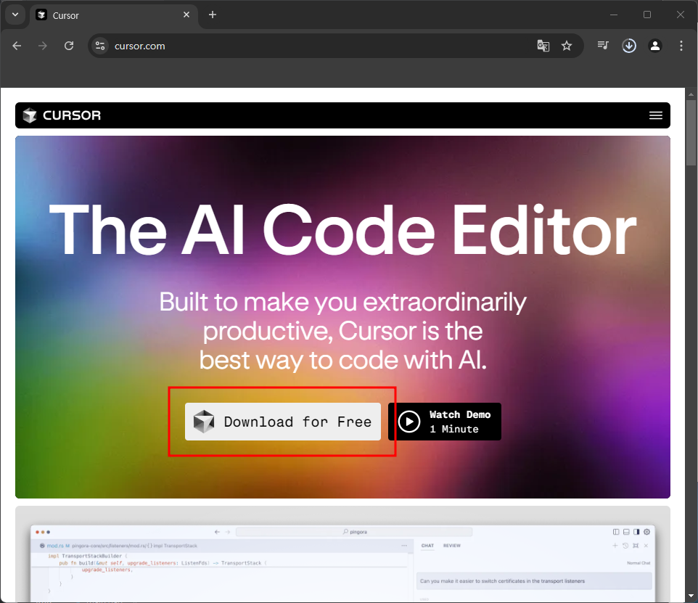Open the Chrome three-dot menu
The image size is (698, 603).
681,46
